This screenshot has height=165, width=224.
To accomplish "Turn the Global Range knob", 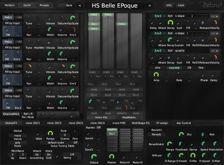I will pos(50,133).
